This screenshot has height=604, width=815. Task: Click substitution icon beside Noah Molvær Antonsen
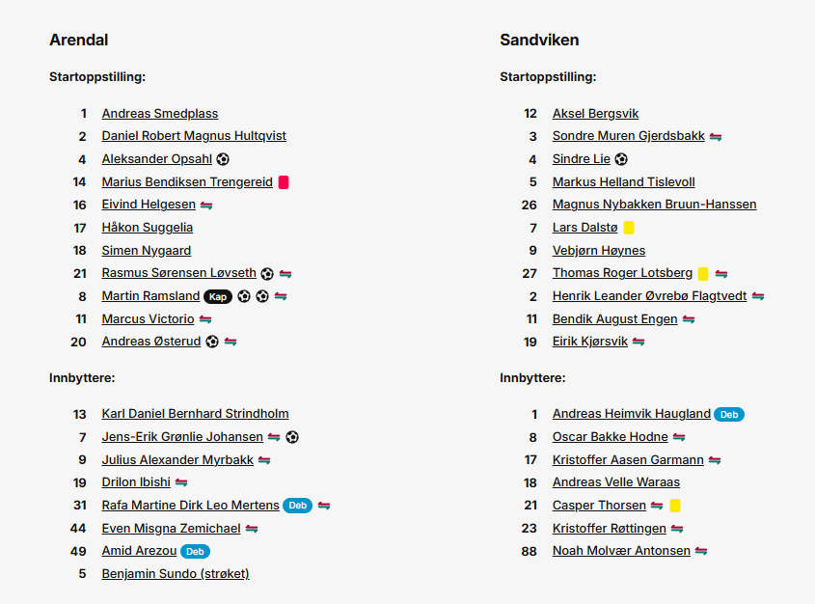701,551
